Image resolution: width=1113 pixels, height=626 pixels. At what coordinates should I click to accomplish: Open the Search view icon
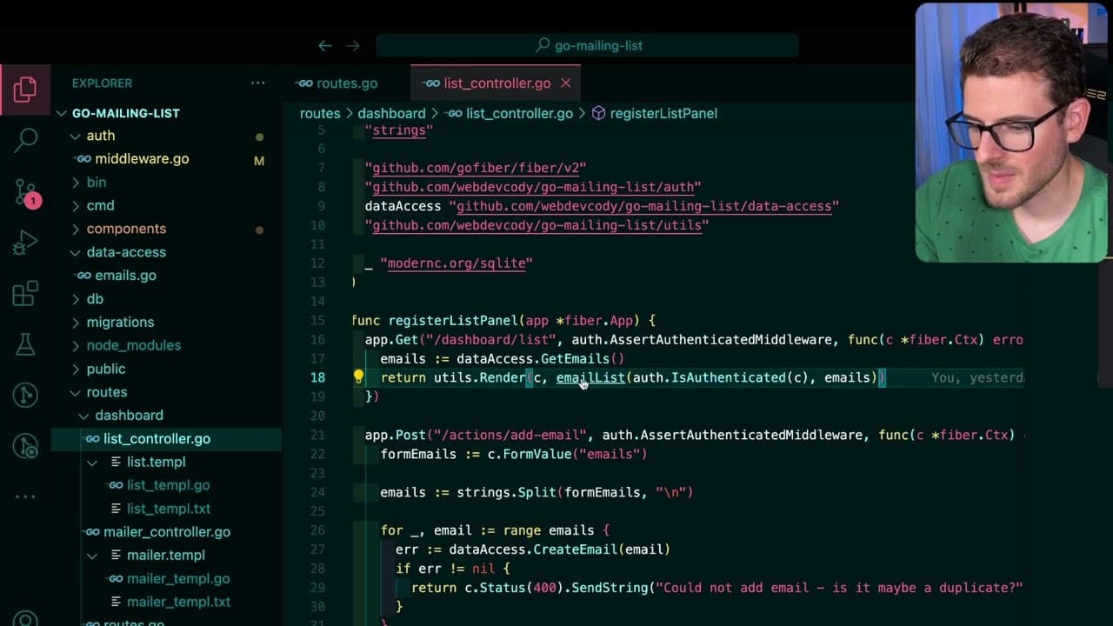pos(25,139)
